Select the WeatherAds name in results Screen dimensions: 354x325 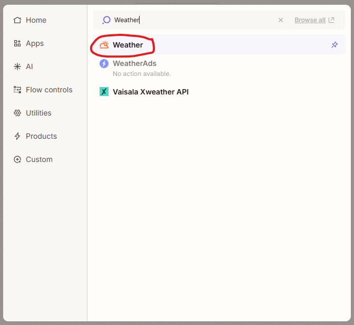click(x=134, y=63)
